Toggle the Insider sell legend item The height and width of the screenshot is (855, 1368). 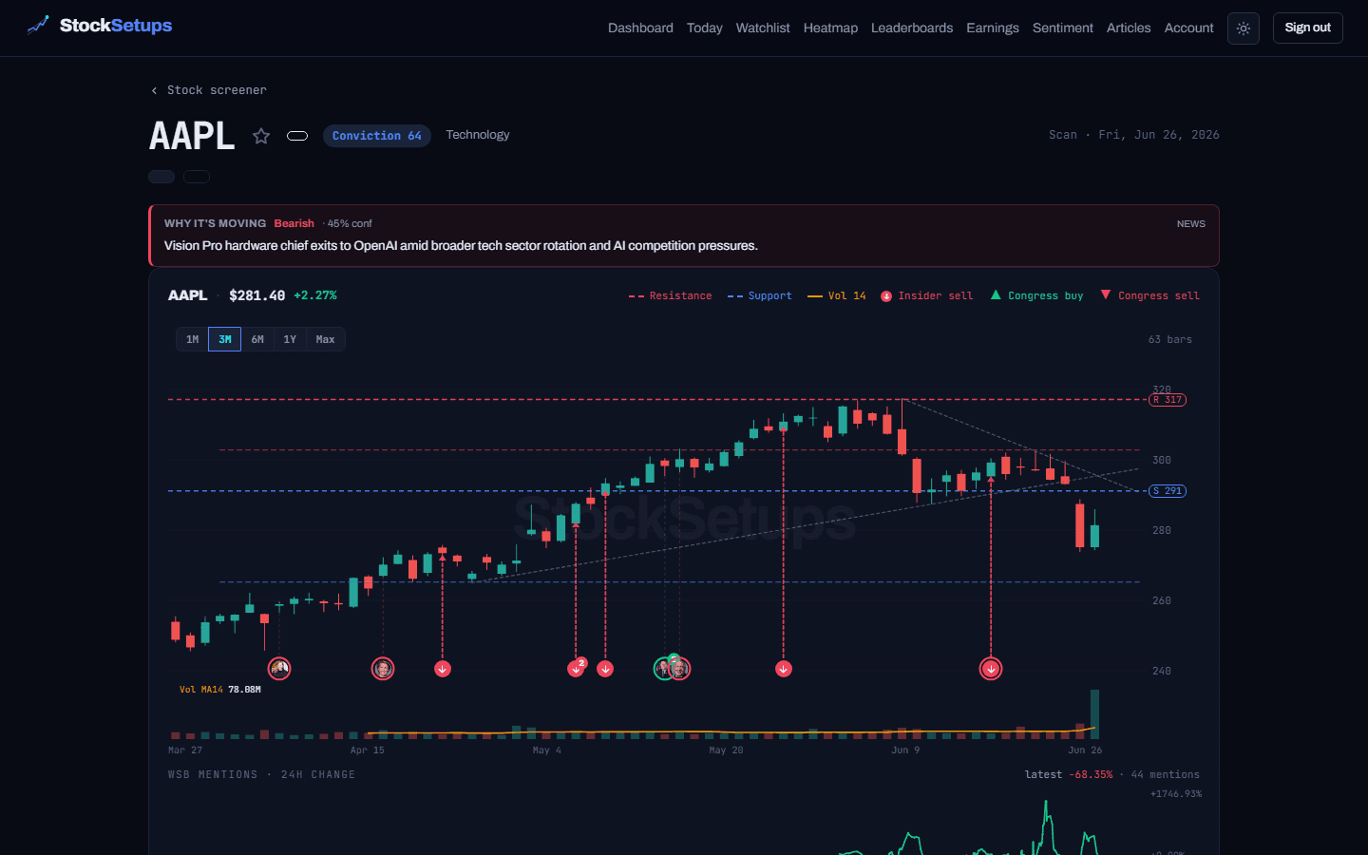(927, 296)
